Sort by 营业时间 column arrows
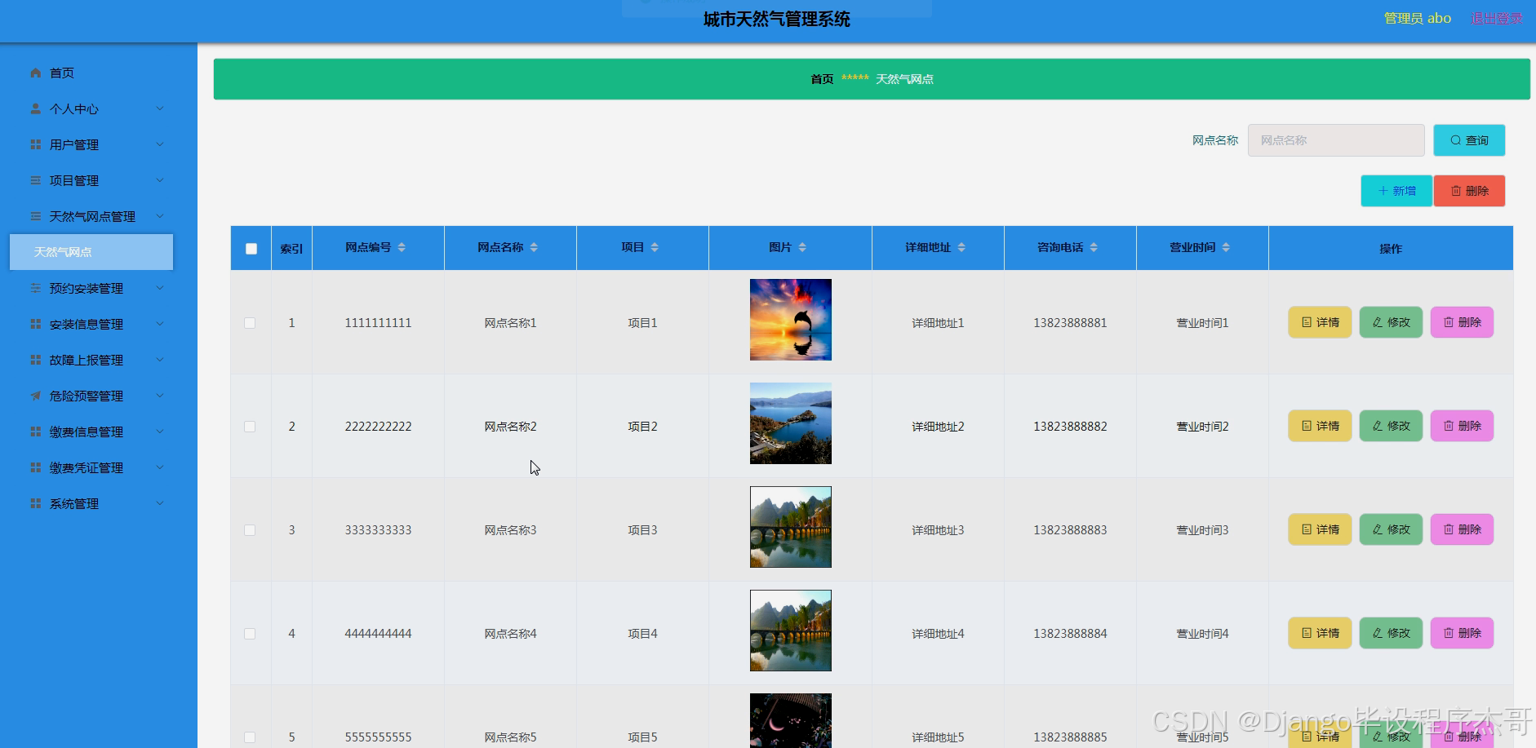1536x748 pixels. pos(1226,247)
